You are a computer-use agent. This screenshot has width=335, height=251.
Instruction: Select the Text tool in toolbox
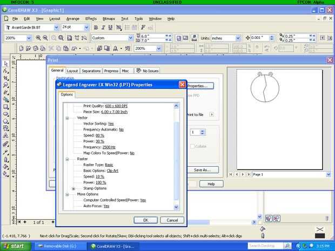(6, 135)
